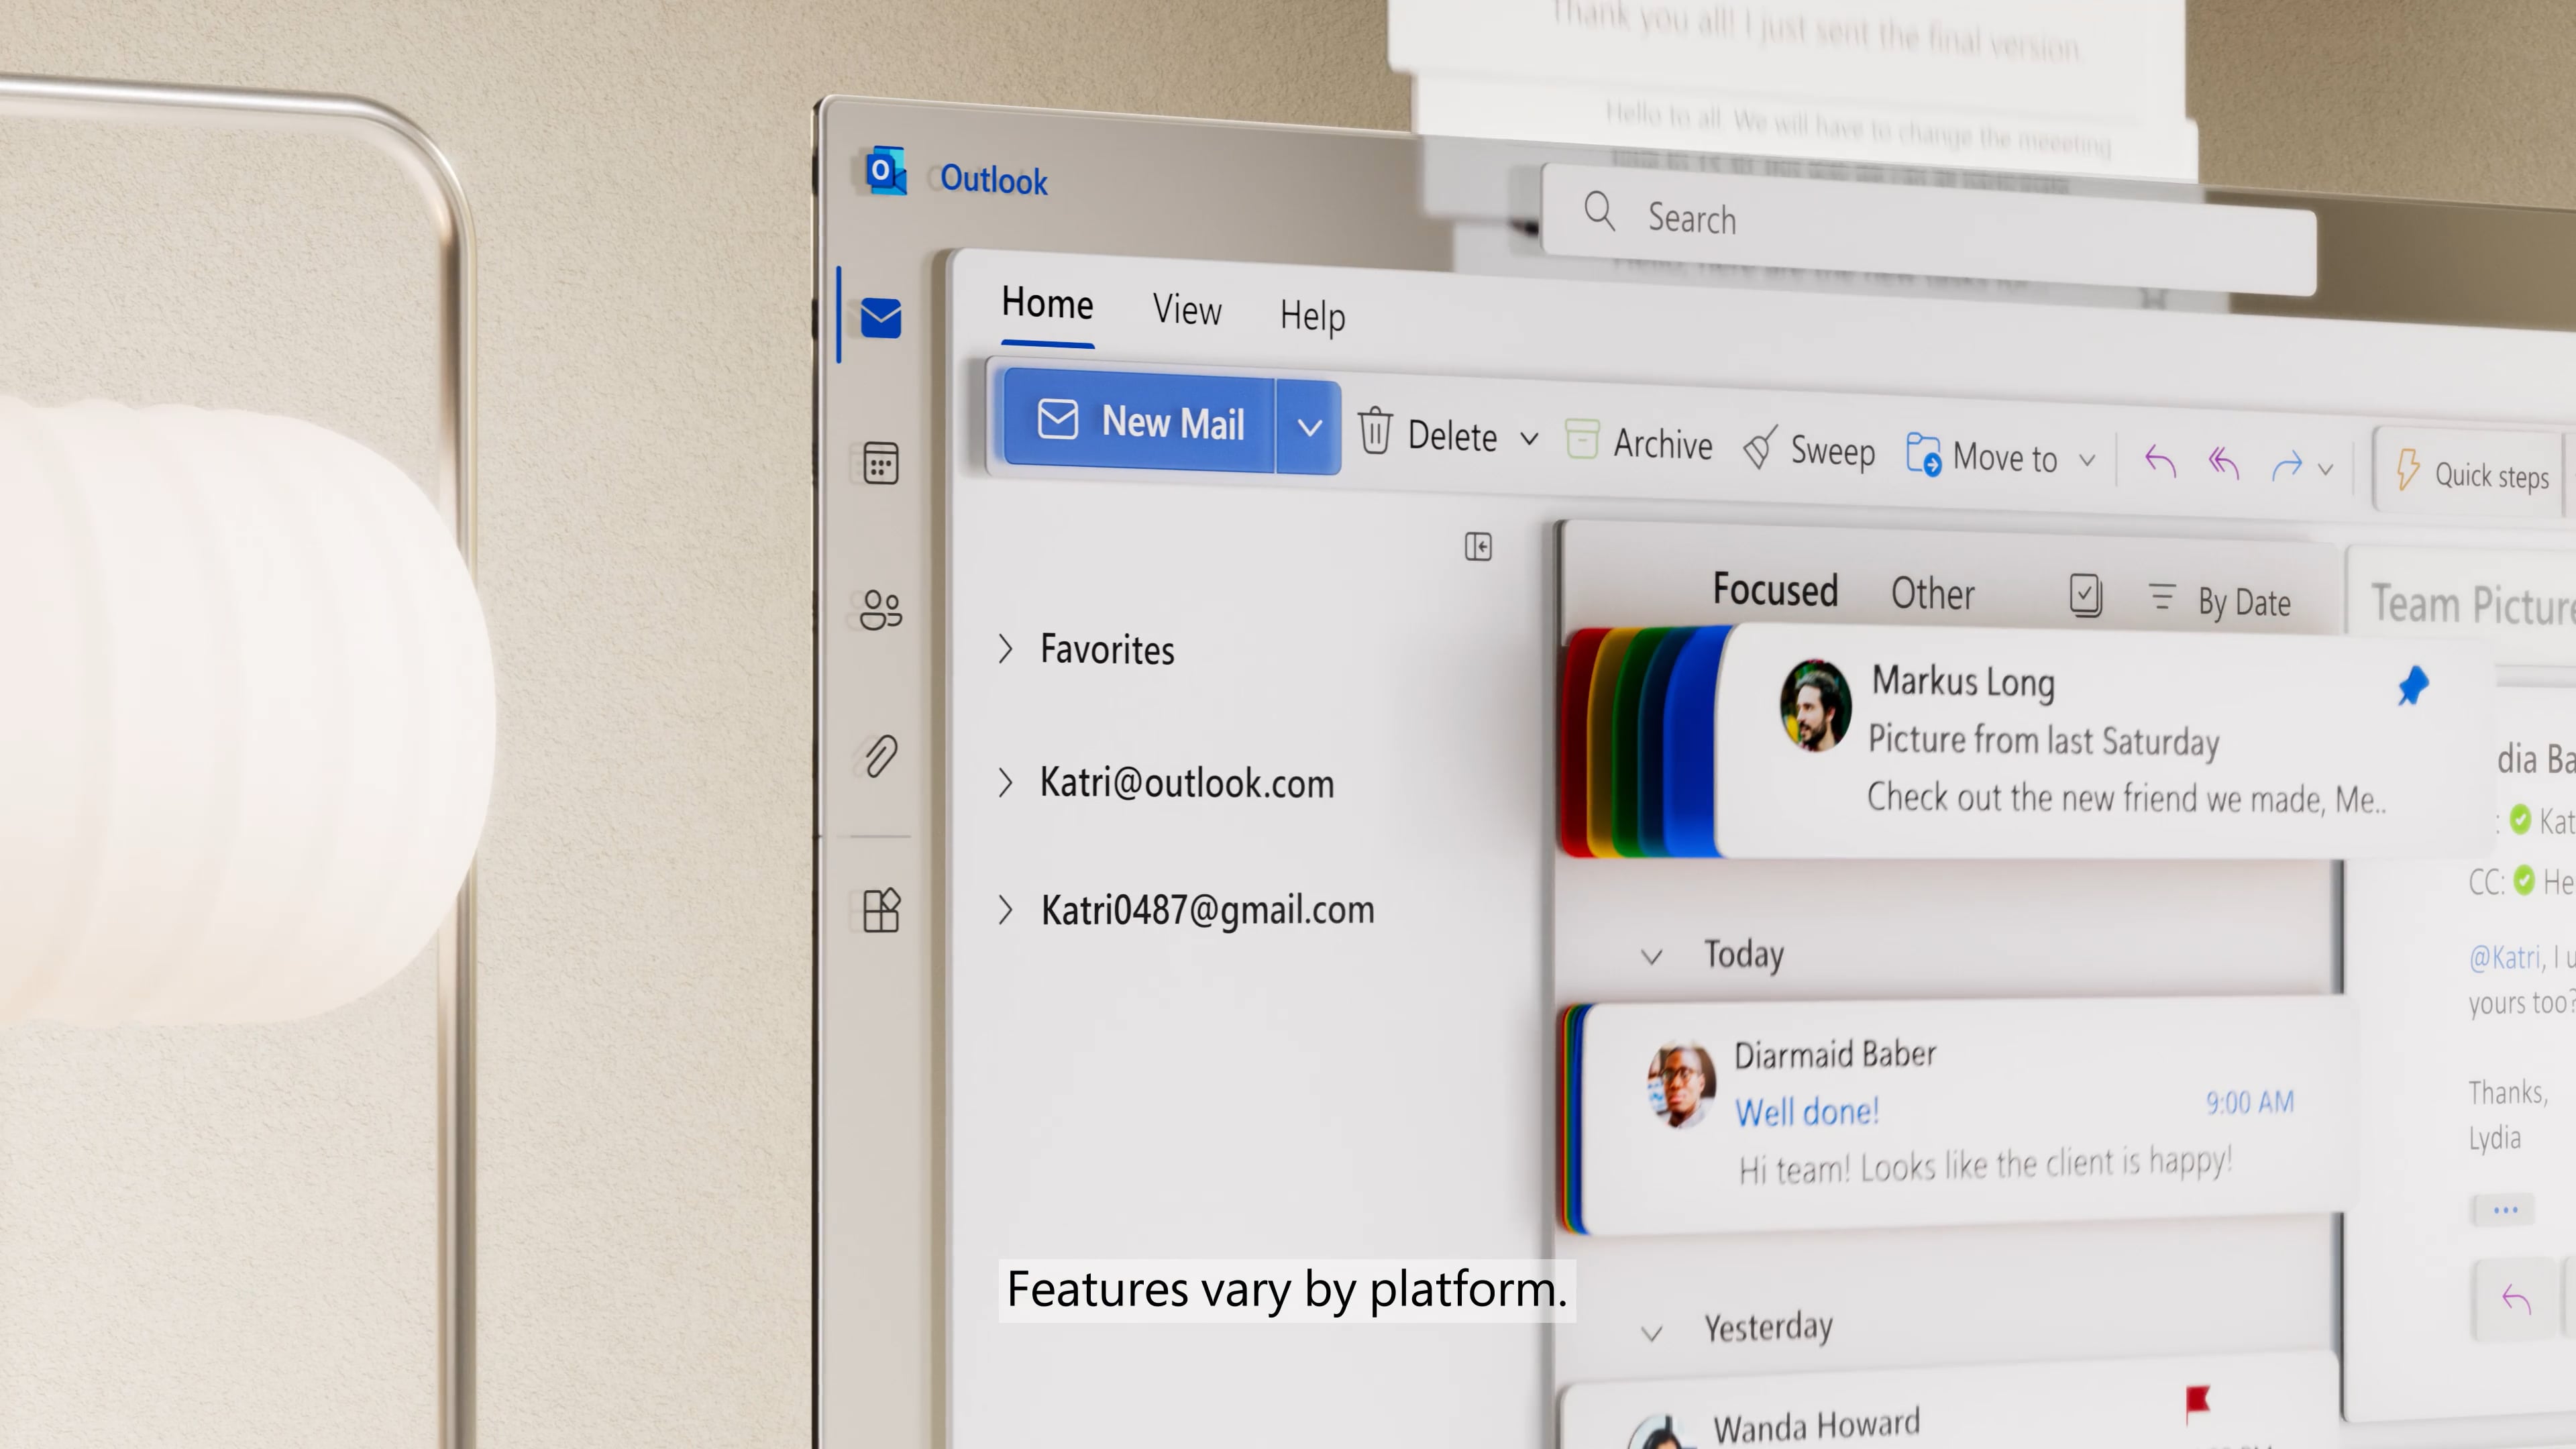Collapse the Today message group
The image size is (2576, 1449).
1652,957
